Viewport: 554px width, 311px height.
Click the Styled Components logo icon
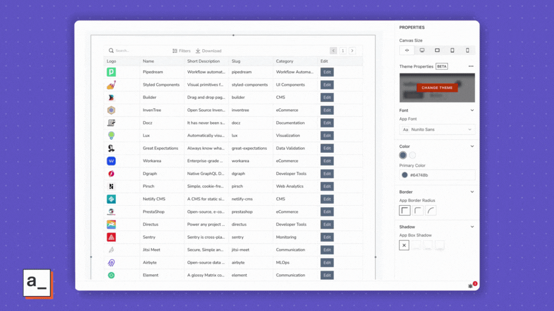click(111, 85)
